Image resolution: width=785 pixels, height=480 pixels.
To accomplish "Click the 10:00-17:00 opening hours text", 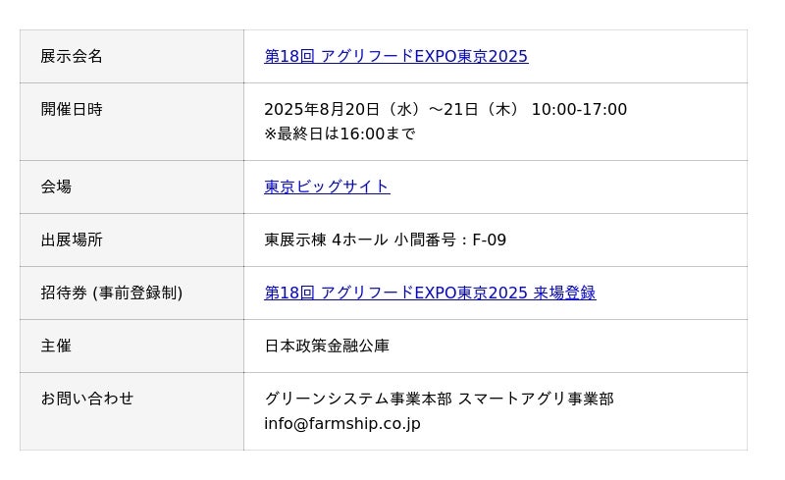I will click(579, 110).
